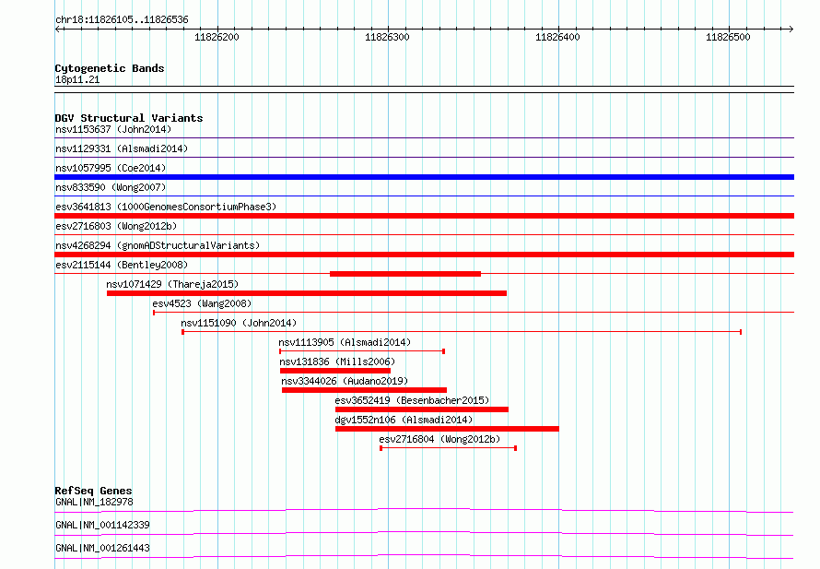This screenshot has height=569, width=820.
Task: Open nsv833590 (Wong2007) variant label
Action: [x=111, y=187]
